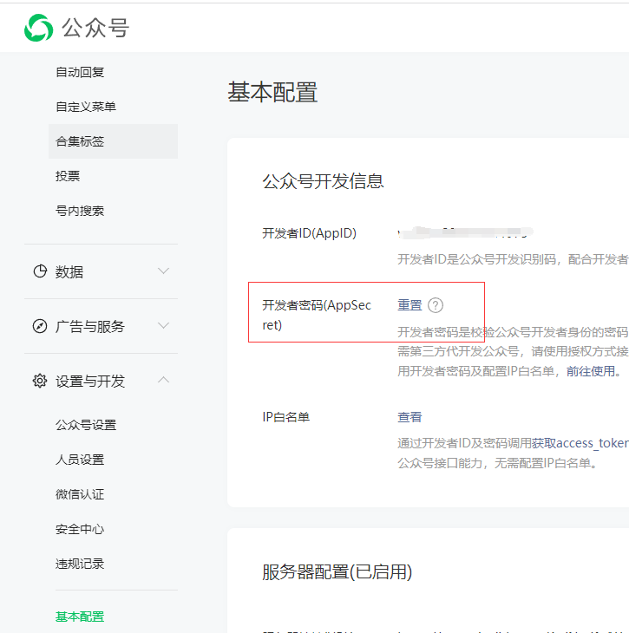Viewport: 629px width, 633px height.
Task: Open 微信认证 in the sidebar
Action: [x=80, y=494]
